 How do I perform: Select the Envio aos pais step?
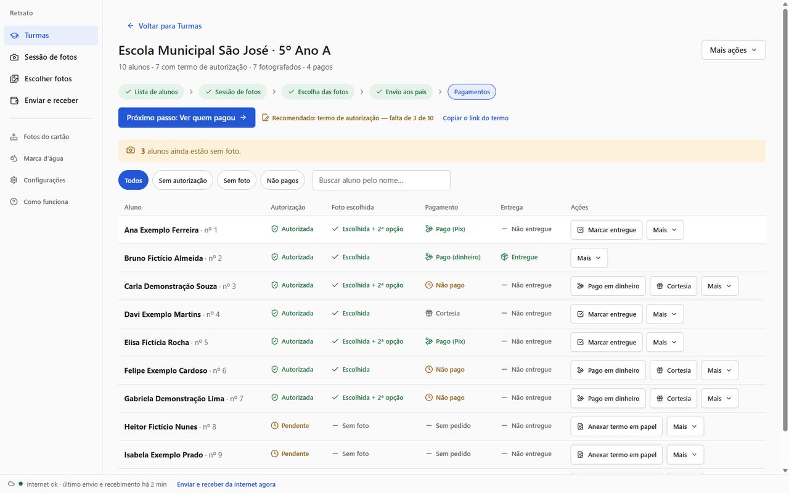(401, 92)
